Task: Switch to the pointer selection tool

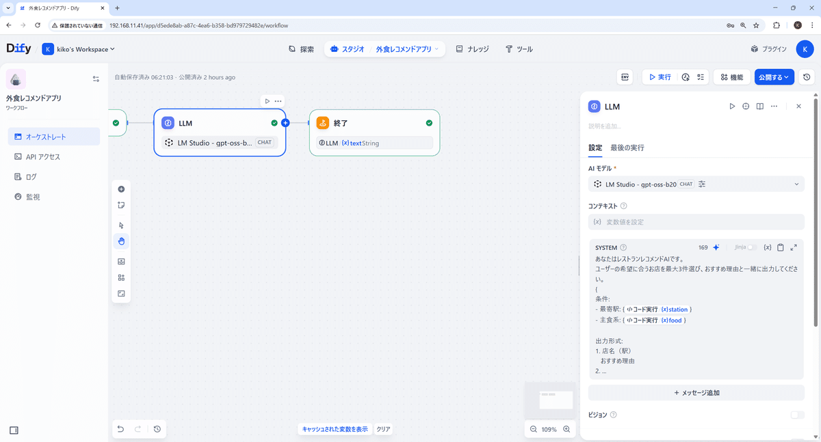Action: coord(121,225)
